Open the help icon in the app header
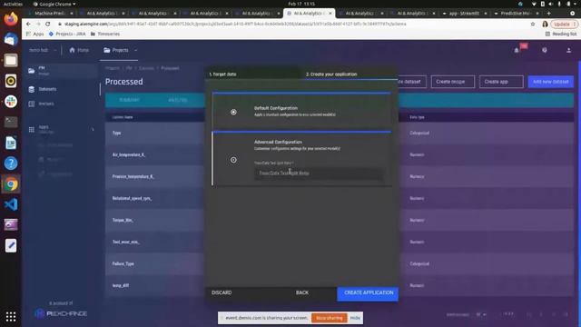Image resolution: width=581 pixels, height=327 pixels. pos(545,50)
